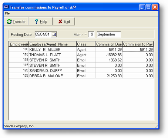
Task: Click the Exit button
Action: 64,21
